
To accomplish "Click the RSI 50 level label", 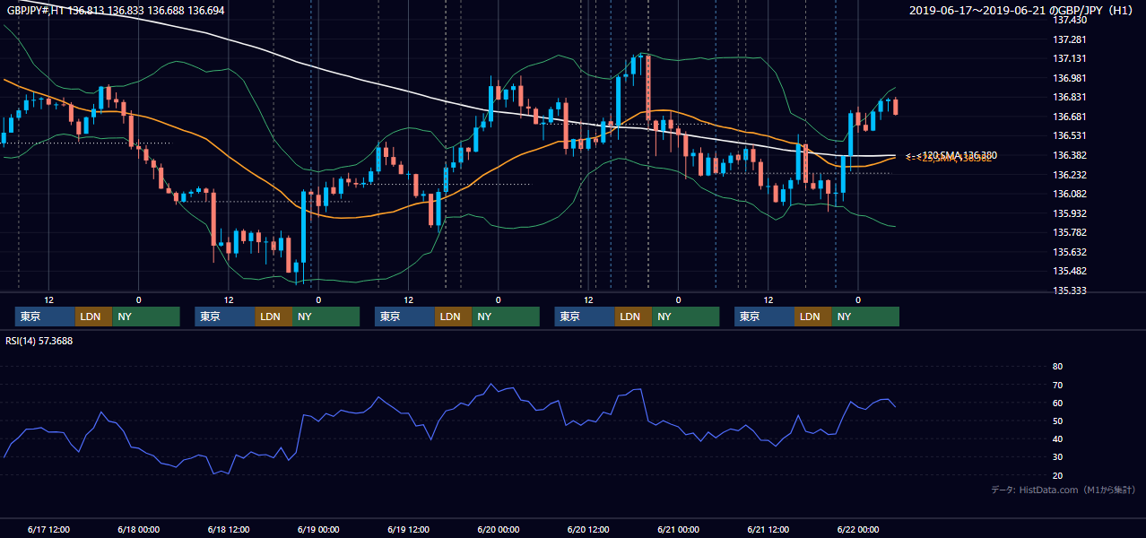I will point(1057,421).
